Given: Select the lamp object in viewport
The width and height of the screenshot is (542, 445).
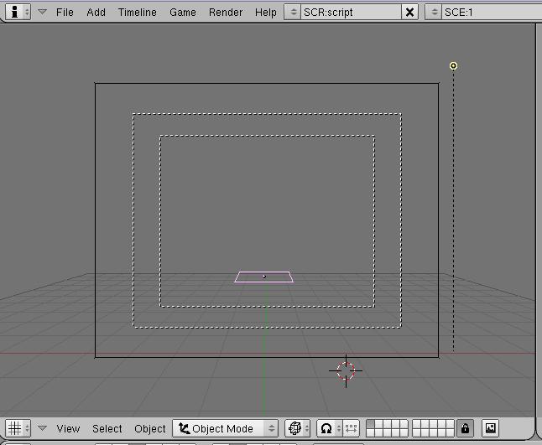Looking at the screenshot, I should (x=453, y=66).
